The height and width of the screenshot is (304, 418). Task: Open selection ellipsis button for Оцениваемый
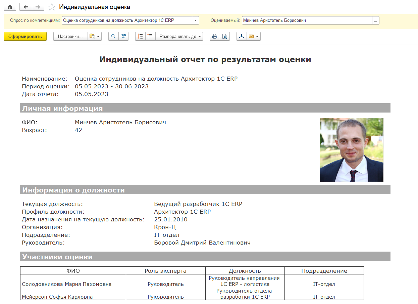(x=376, y=20)
